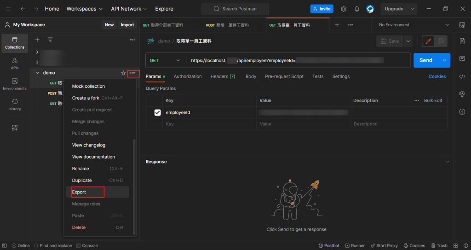
Task: Select Delete in the context menu
Action: click(98, 227)
